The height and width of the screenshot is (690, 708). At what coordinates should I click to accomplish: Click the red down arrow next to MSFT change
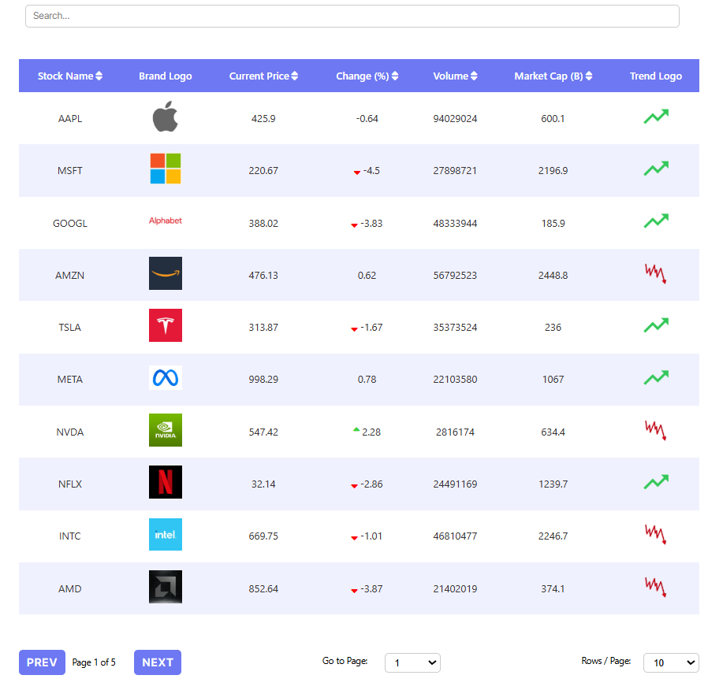coord(356,172)
